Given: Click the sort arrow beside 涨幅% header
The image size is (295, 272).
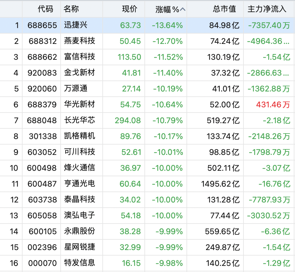Looking at the screenshot, I should click(183, 9).
